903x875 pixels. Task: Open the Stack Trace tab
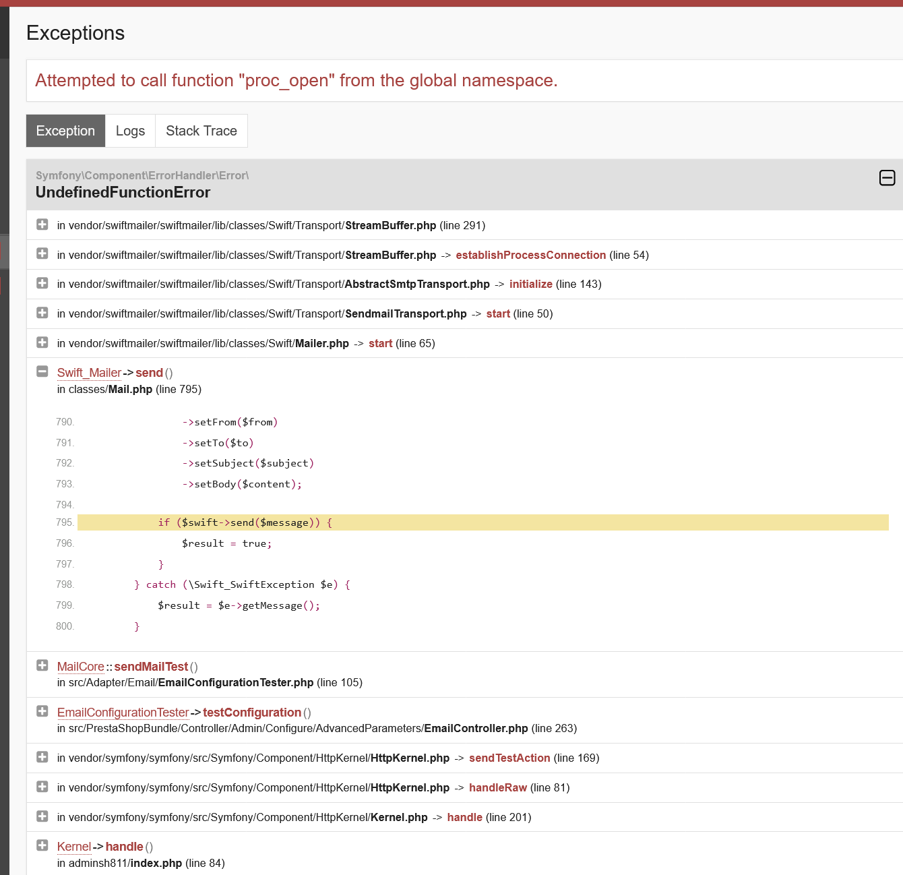point(201,131)
